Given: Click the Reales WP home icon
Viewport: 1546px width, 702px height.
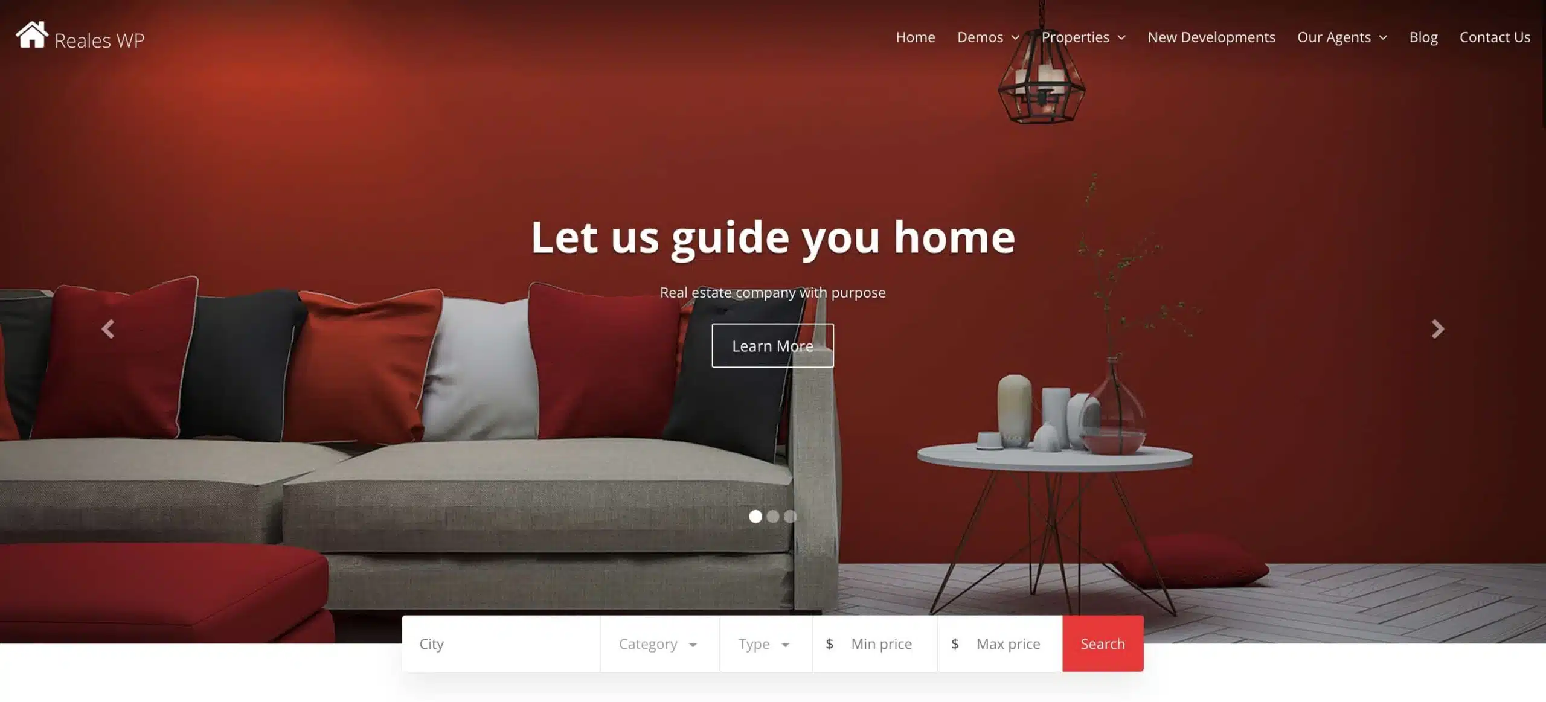Looking at the screenshot, I should [x=31, y=36].
